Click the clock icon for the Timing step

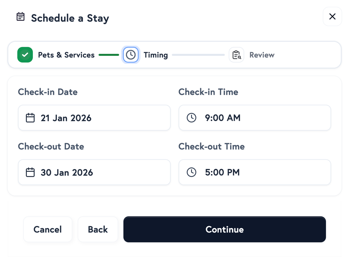[130, 55]
